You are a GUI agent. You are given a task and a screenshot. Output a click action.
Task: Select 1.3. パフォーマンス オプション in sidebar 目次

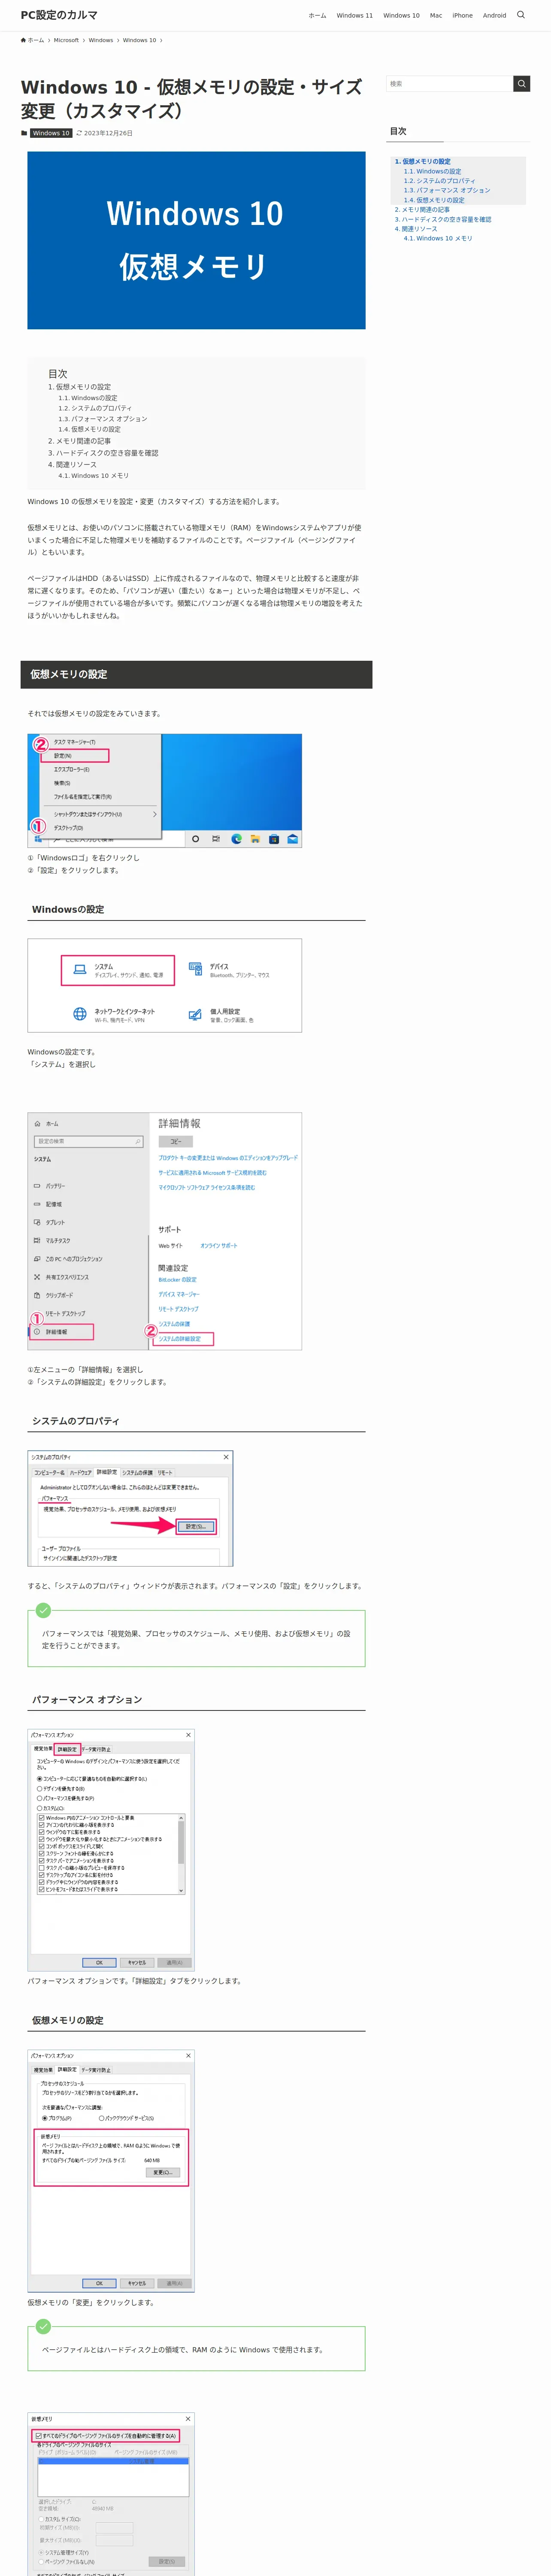tap(447, 190)
